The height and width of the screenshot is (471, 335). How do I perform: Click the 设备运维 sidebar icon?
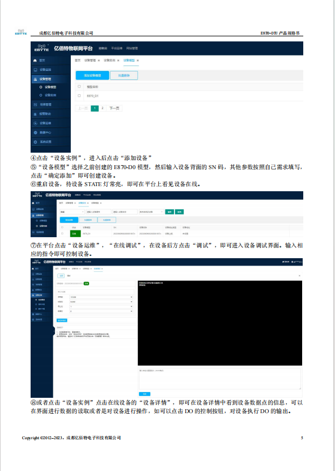pyautogui.click(x=35, y=123)
